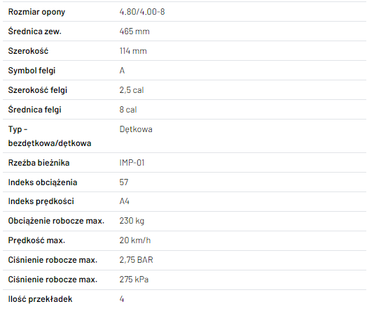367x311 pixels.
Task: Select the Typ - bezdętkowa/dętkowa label
Action: pos(50,136)
